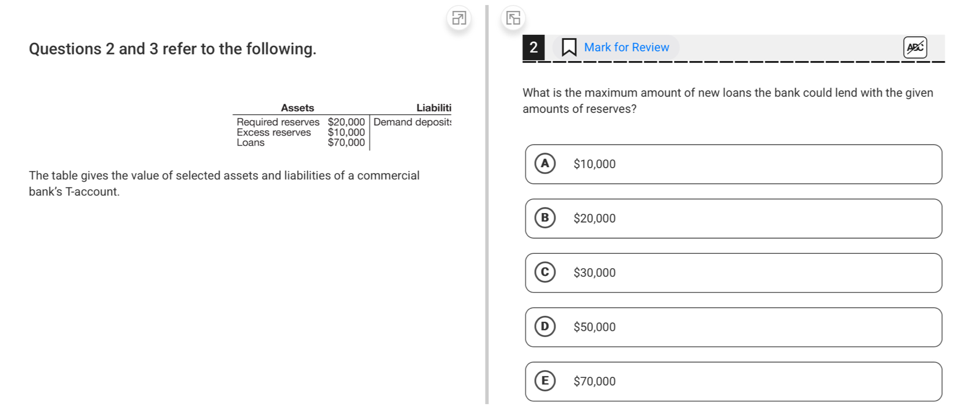Select answer circle C
Viewport: 961px width, 407px height.
[x=545, y=273]
